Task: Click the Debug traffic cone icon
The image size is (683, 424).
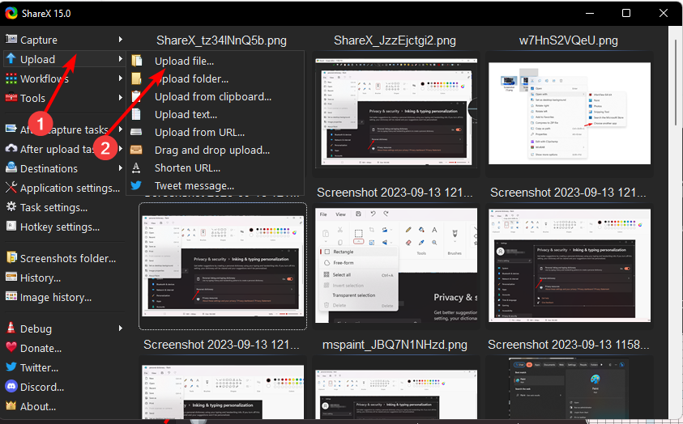Action: [x=11, y=328]
